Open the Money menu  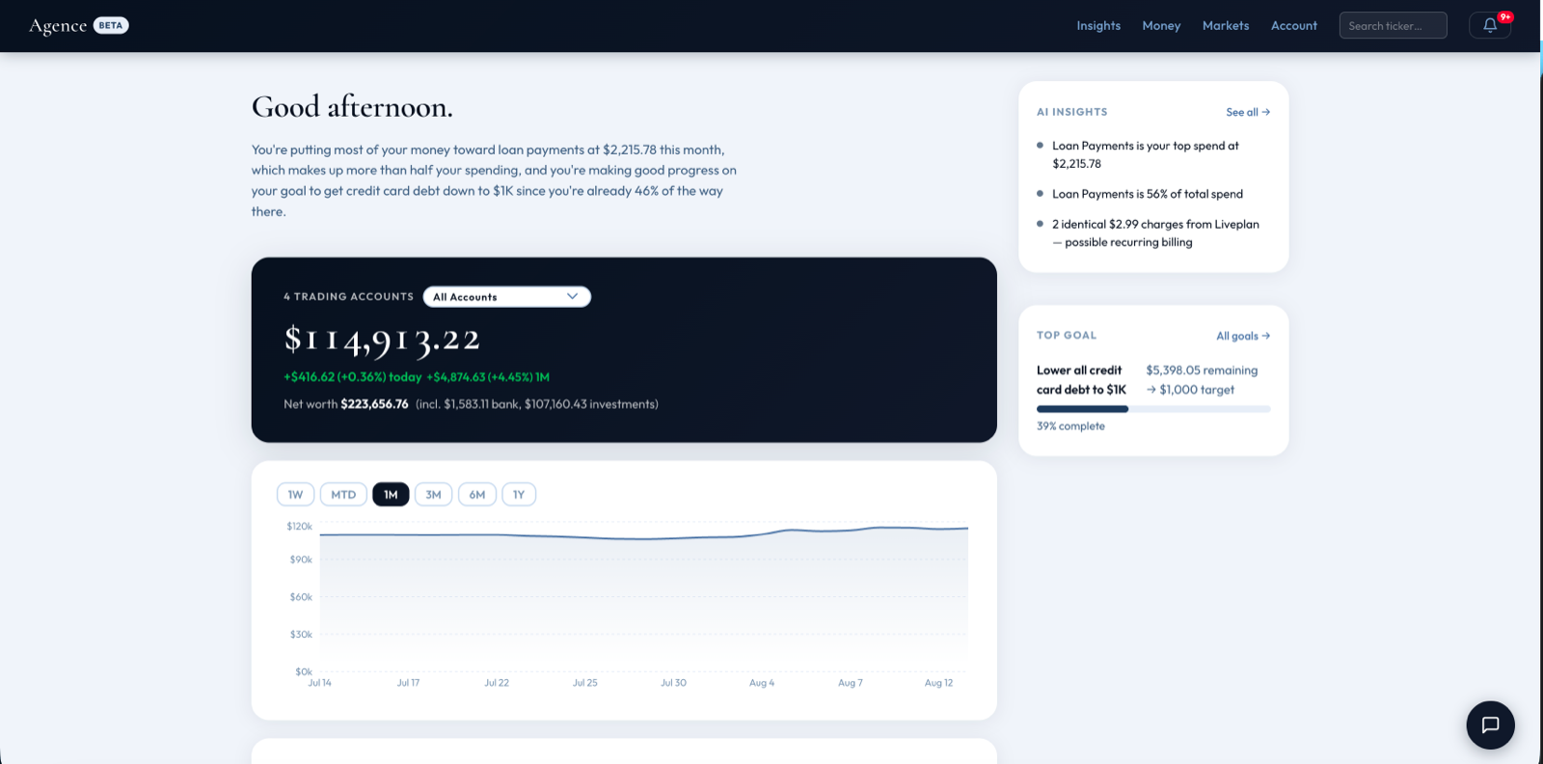(x=1161, y=26)
